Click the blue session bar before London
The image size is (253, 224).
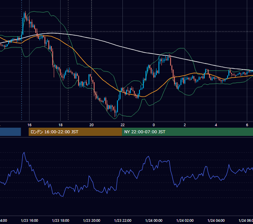click(x=10, y=132)
